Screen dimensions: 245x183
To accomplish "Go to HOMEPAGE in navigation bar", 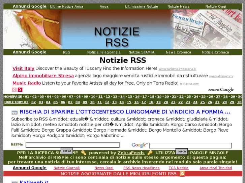I will pyautogui.click(x=13, y=97).
